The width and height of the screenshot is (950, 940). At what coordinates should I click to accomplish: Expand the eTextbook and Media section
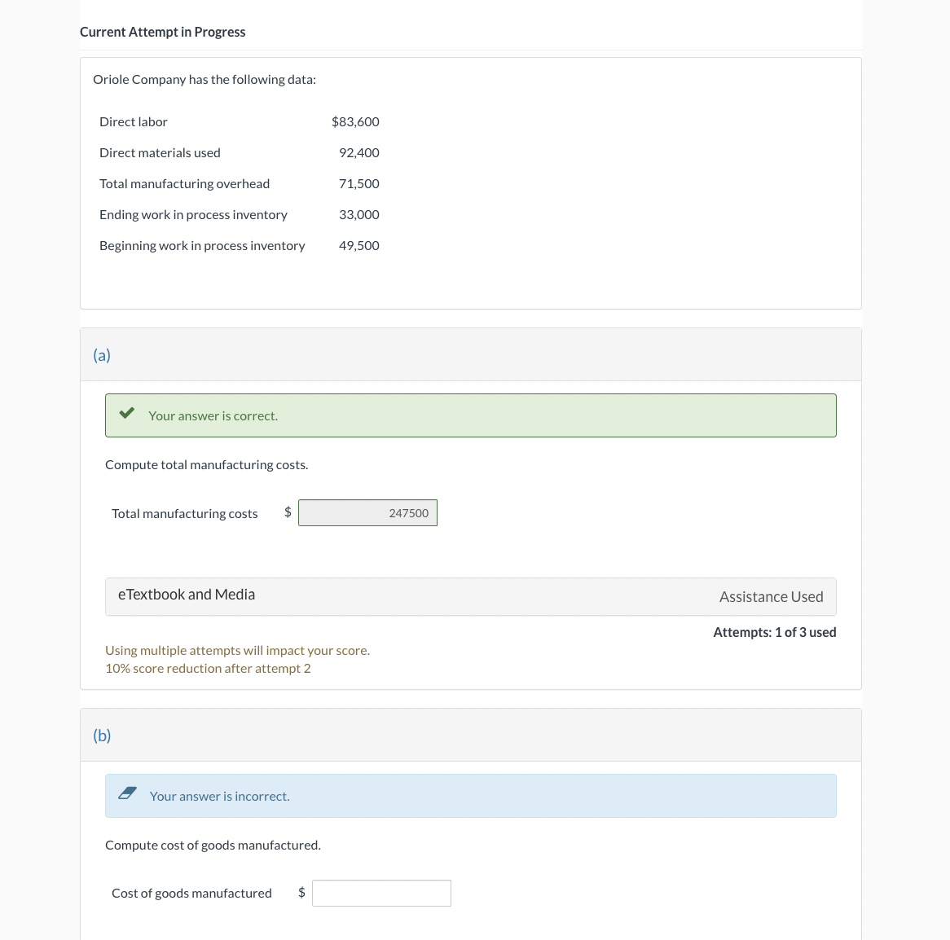[x=186, y=595]
